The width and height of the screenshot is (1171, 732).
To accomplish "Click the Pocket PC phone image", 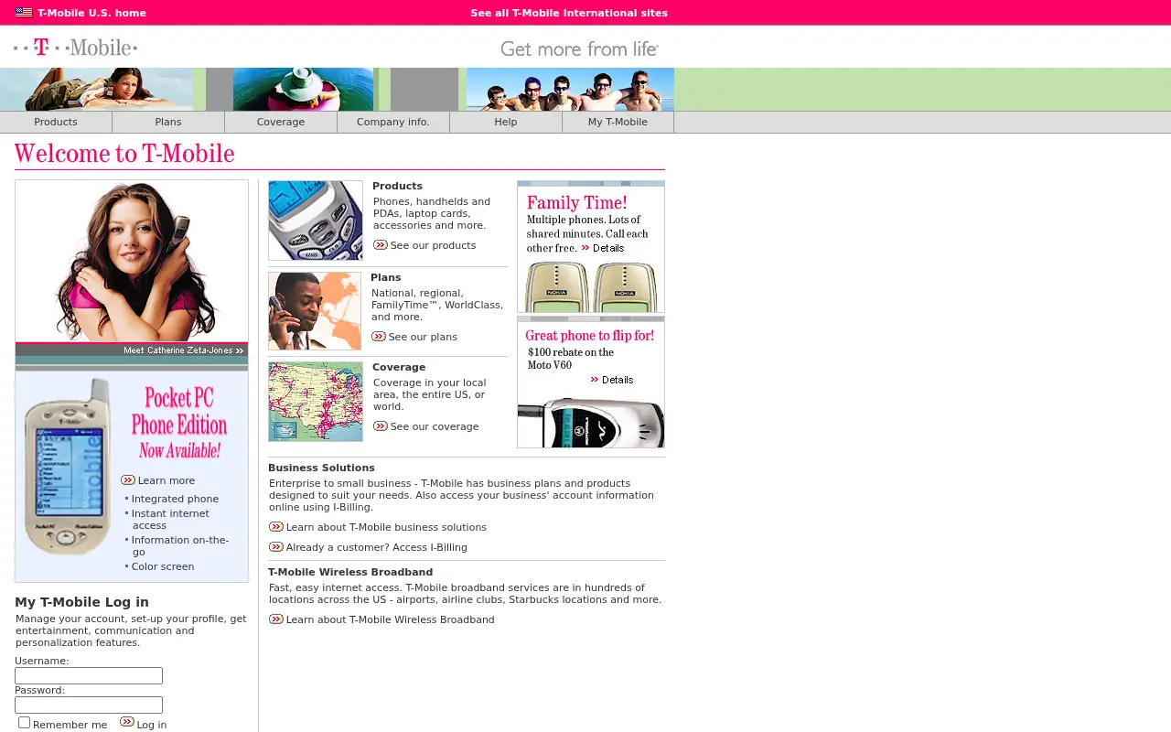I will (68, 467).
